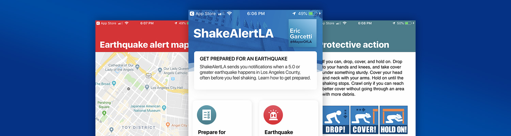Click the Wi-Fi status icon beside App Store at 6:06 PM
This screenshot has height=136, width=511.
click(229, 14)
